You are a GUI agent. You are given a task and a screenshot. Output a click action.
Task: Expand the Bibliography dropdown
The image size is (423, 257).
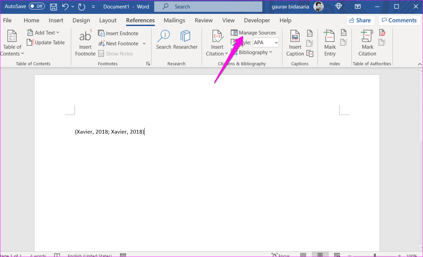tap(251, 52)
